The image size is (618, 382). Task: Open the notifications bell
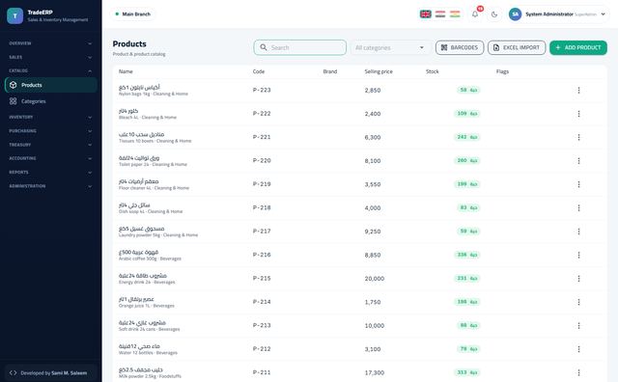pos(475,14)
